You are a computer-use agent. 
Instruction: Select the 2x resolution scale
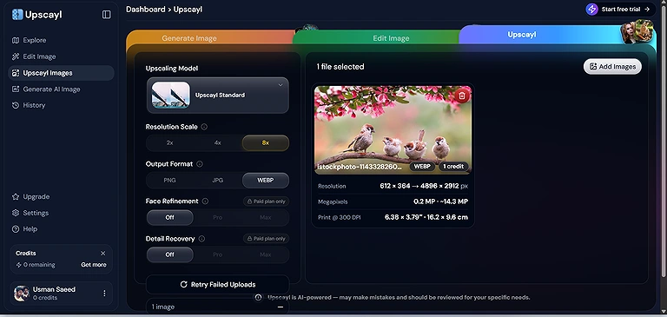pos(169,143)
